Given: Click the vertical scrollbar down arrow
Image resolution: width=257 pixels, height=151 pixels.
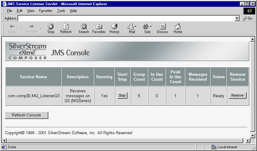Looking at the screenshot, I should (252, 136).
